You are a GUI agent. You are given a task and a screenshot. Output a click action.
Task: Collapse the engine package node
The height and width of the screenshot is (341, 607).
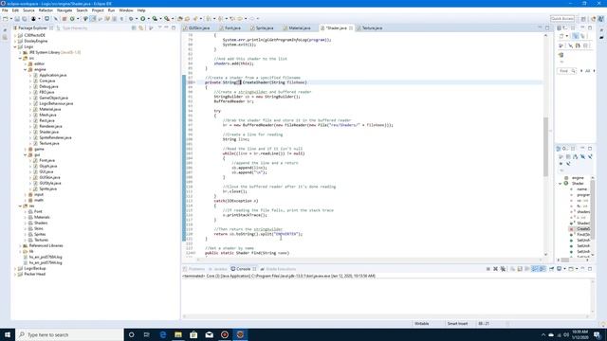pyautogui.click(x=26, y=69)
